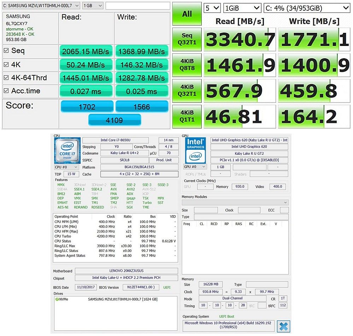The image size is (353, 336).
Task: Click the 4KiB Q32T1 read value 567.9
Action: [240, 91]
